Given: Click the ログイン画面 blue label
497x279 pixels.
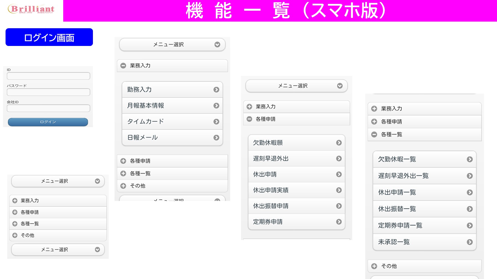Looking at the screenshot, I should coord(49,37).
